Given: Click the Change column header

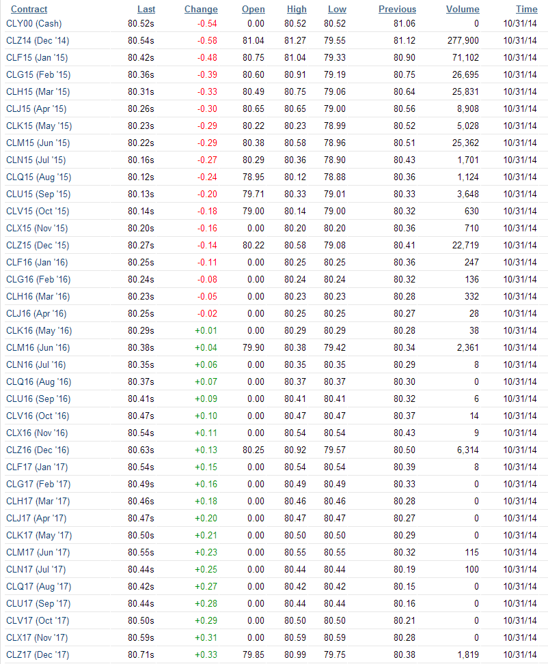Looking at the screenshot, I should point(201,9).
